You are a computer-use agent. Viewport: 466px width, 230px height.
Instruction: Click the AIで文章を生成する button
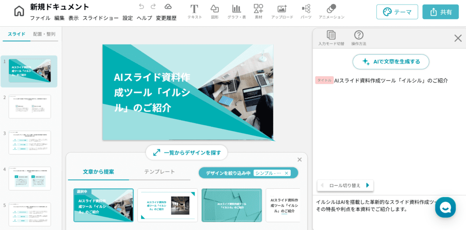(x=390, y=62)
